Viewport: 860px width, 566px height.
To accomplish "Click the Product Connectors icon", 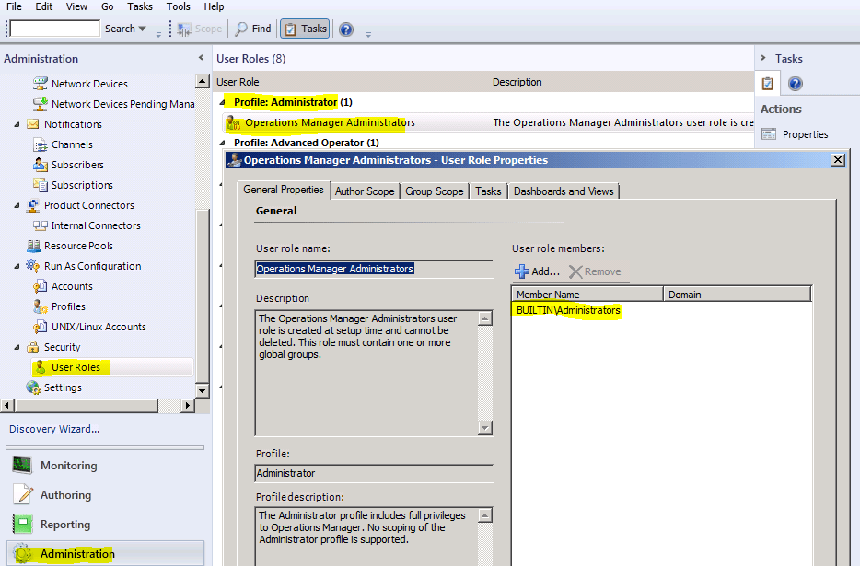I will (33, 205).
